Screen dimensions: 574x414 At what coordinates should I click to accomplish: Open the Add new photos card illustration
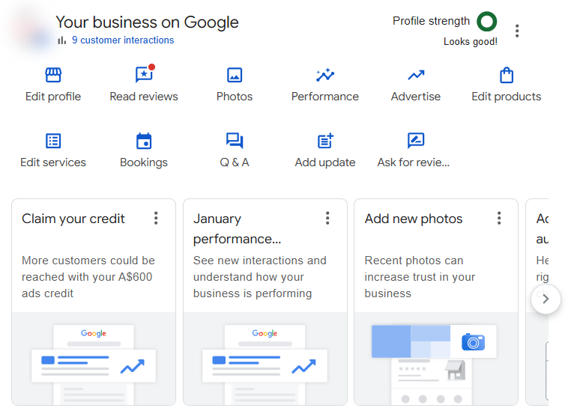tap(435, 359)
